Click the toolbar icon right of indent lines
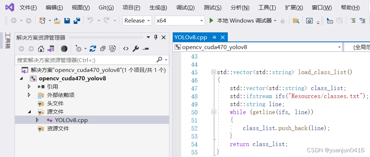Screen dimensions: 370x157 tap(362, 21)
